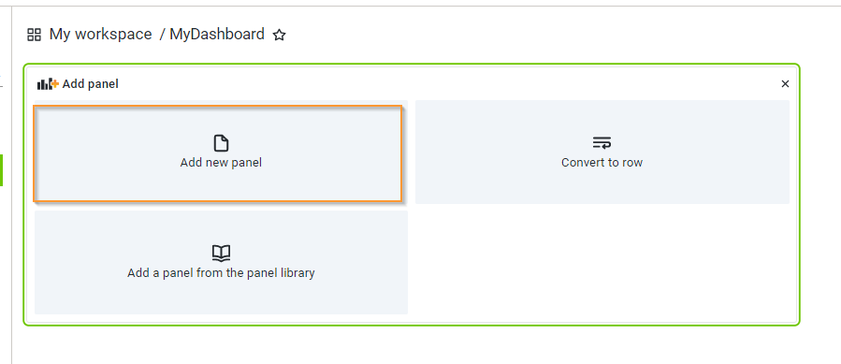Star MyDashboard as a favorite

pos(280,36)
